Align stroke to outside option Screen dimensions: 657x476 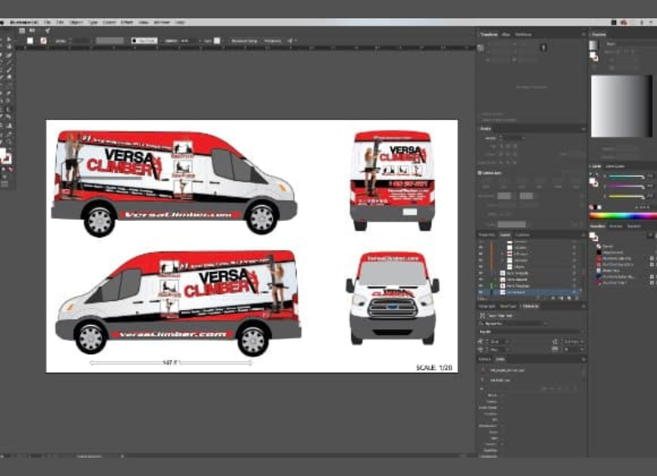pos(515,163)
